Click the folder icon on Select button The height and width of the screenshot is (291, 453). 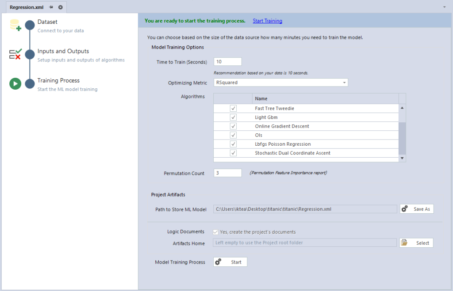(404, 243)
